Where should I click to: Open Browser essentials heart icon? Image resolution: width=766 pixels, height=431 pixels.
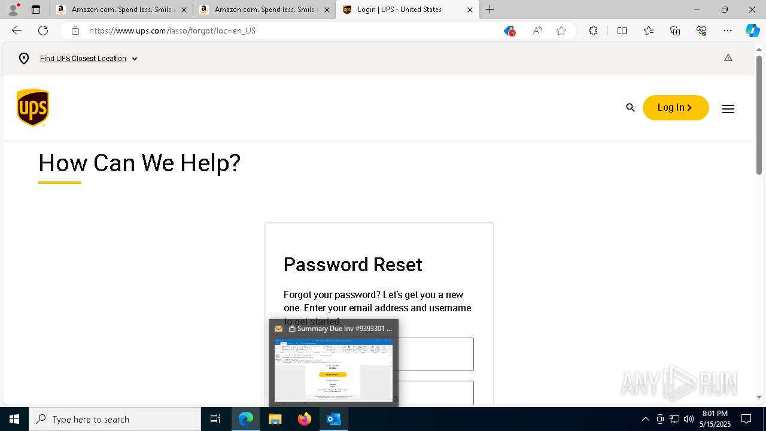(701, 31)
